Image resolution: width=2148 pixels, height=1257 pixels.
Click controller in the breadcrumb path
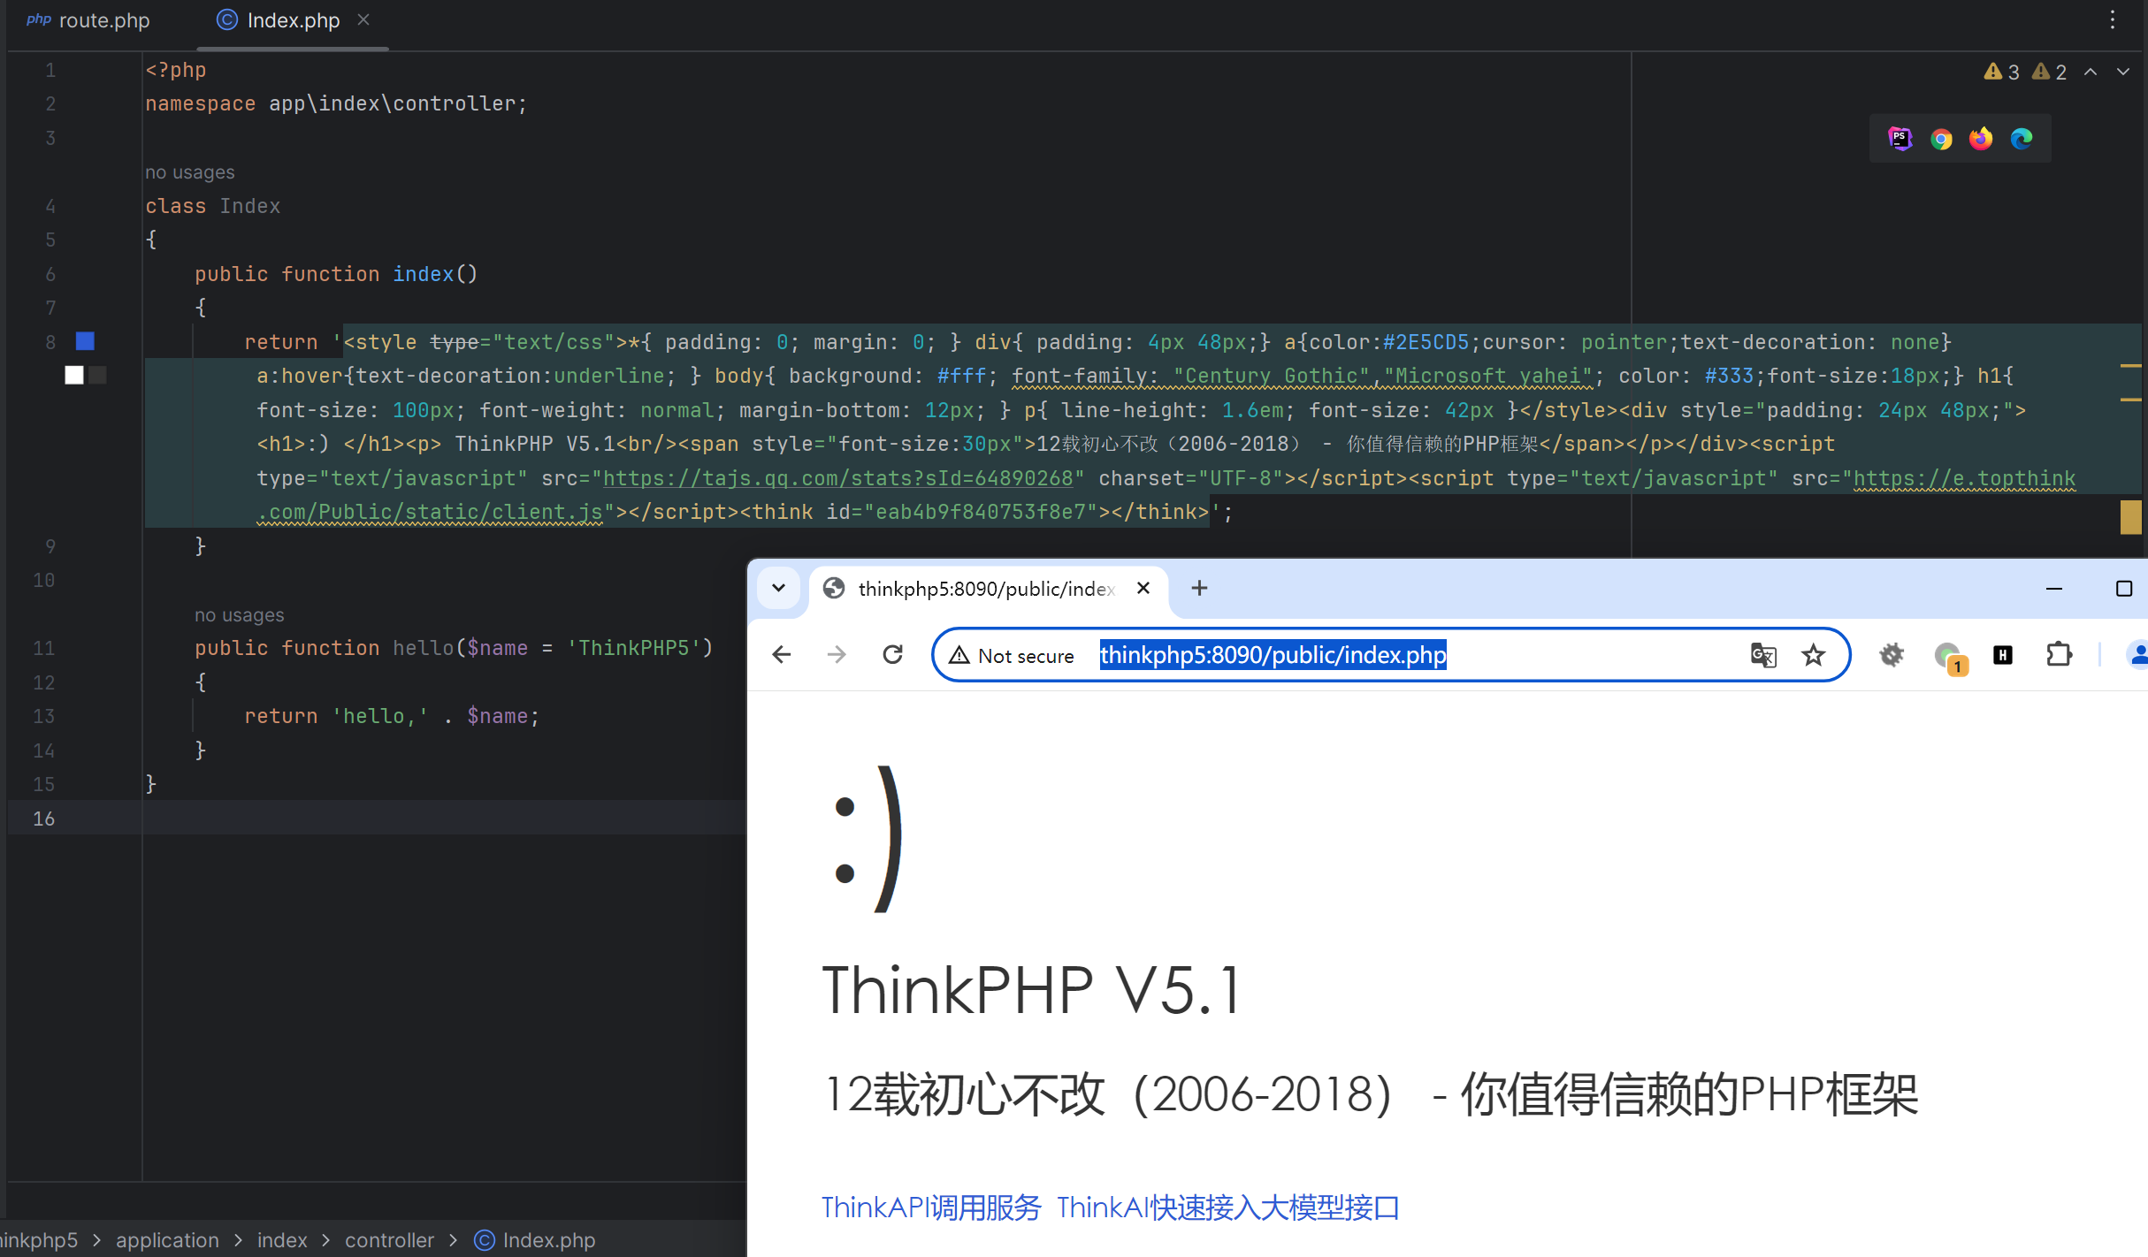point(389,1240)
